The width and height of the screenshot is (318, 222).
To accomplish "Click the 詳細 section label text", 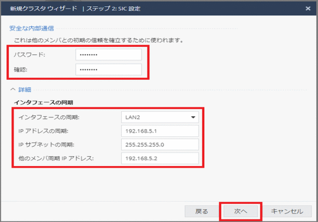I will click(24, 90).
